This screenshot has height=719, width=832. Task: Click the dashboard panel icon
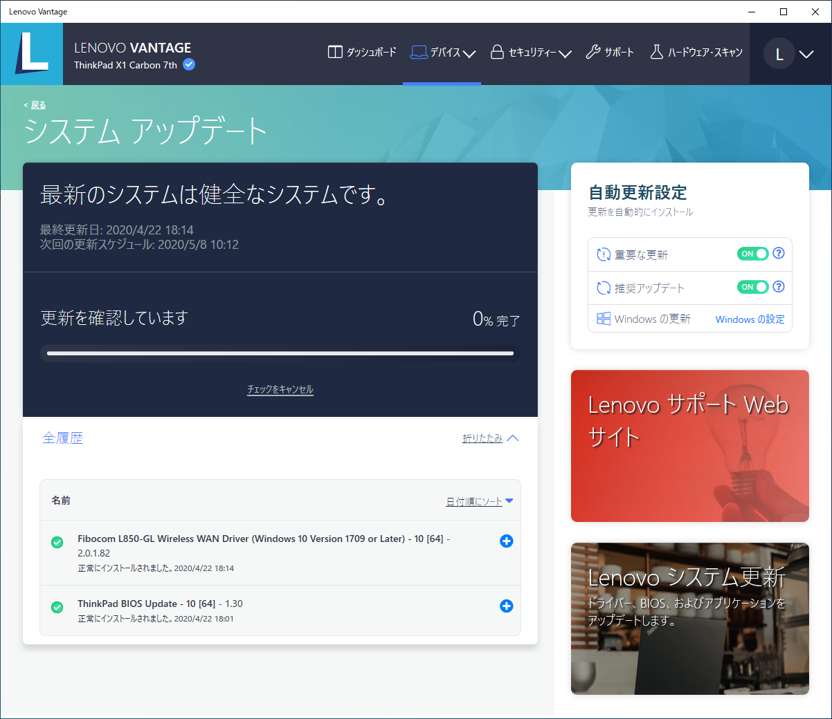(335, 52)
